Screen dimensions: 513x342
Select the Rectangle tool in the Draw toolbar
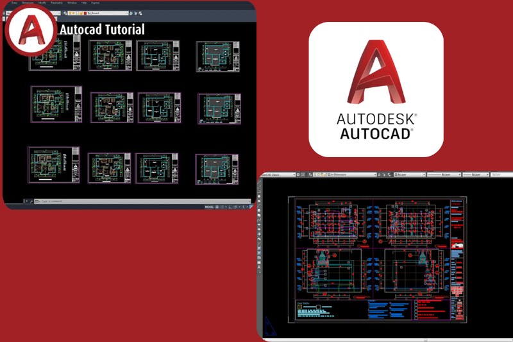click(x=259, y=201)
